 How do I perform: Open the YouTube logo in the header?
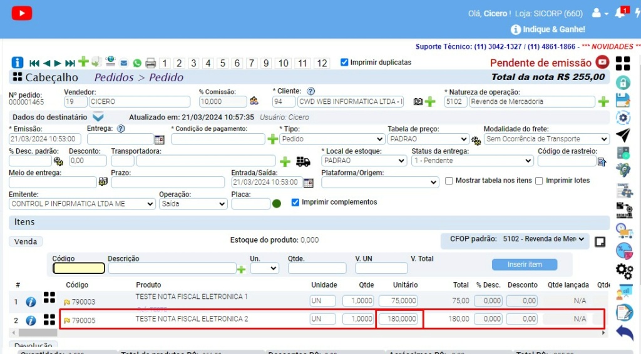click(22, 13)
